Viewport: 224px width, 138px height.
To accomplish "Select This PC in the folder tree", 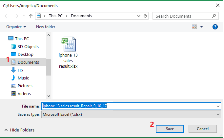I will pyautogui.click(x=22, y=39).
